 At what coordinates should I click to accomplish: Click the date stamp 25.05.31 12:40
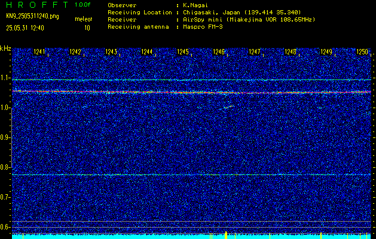coord(25,28)
